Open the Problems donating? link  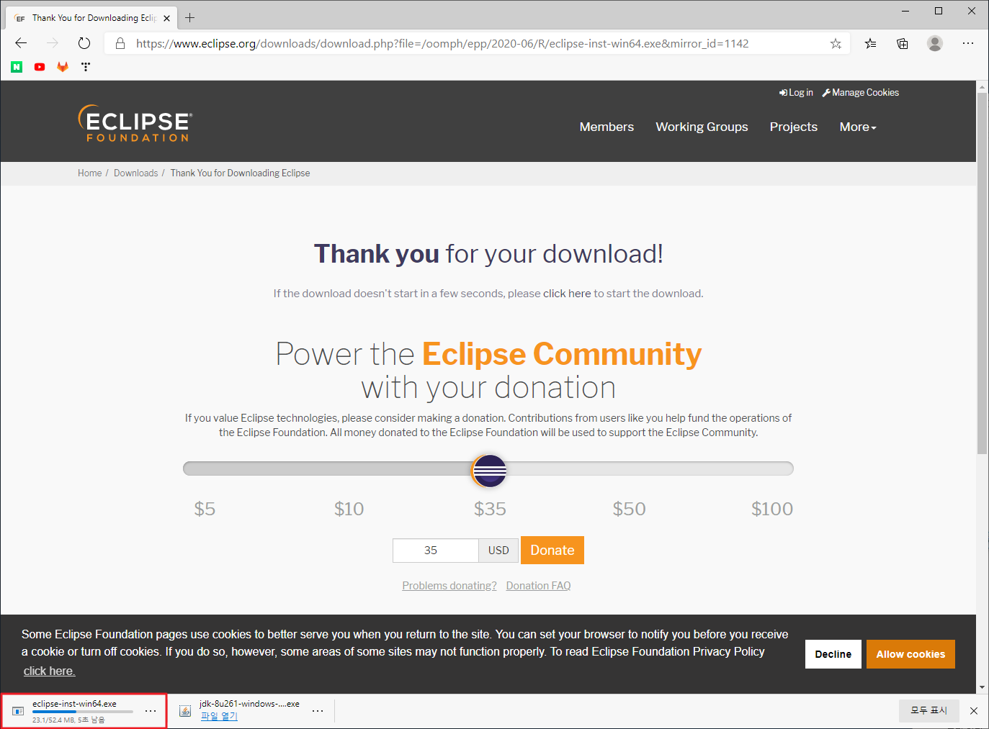pos(449,586)
